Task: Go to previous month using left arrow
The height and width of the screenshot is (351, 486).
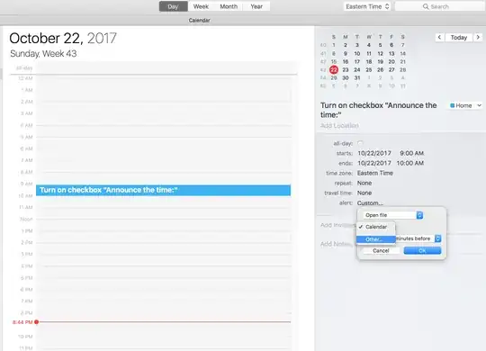Action: coord(439,38)
